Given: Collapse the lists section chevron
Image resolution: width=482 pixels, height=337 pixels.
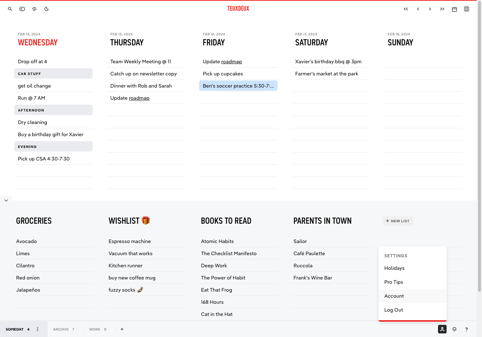Looking at the screenshot, I should [6, 200].
